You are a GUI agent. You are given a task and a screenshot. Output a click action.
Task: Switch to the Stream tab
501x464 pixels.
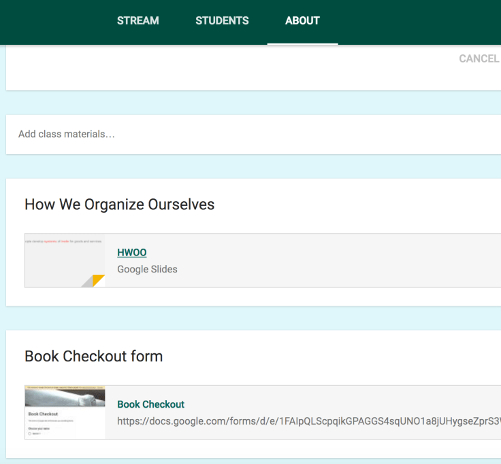point(138,20)
